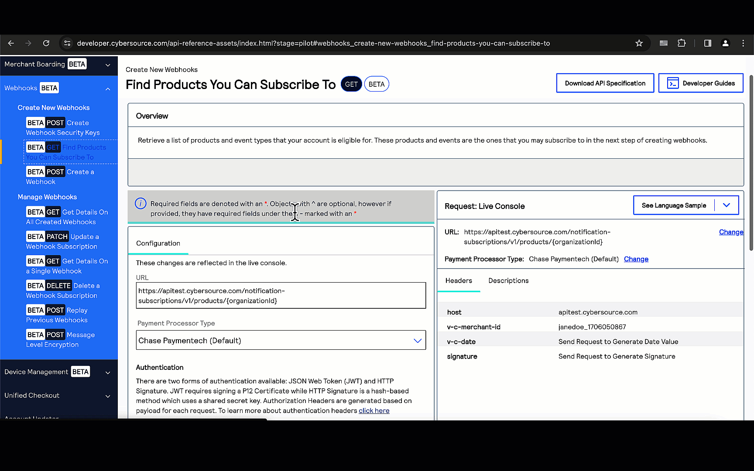Open Create a Webhook in sidebar
754x471 pixels.
click(60, 177)
